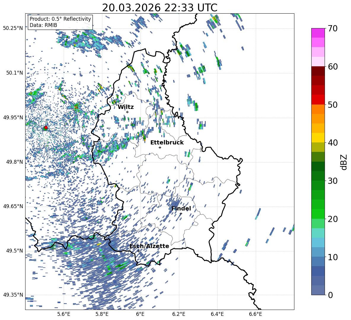Click the 50 colorbar tick value

click(333, 104)
